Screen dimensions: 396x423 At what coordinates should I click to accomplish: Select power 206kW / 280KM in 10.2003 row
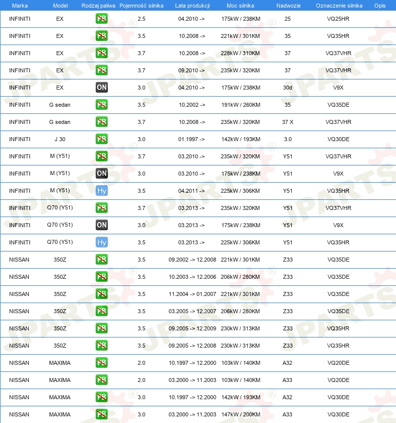(x=240, y=277)
